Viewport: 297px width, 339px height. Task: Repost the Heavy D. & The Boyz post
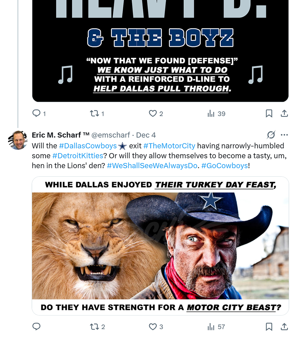point(94,114)
